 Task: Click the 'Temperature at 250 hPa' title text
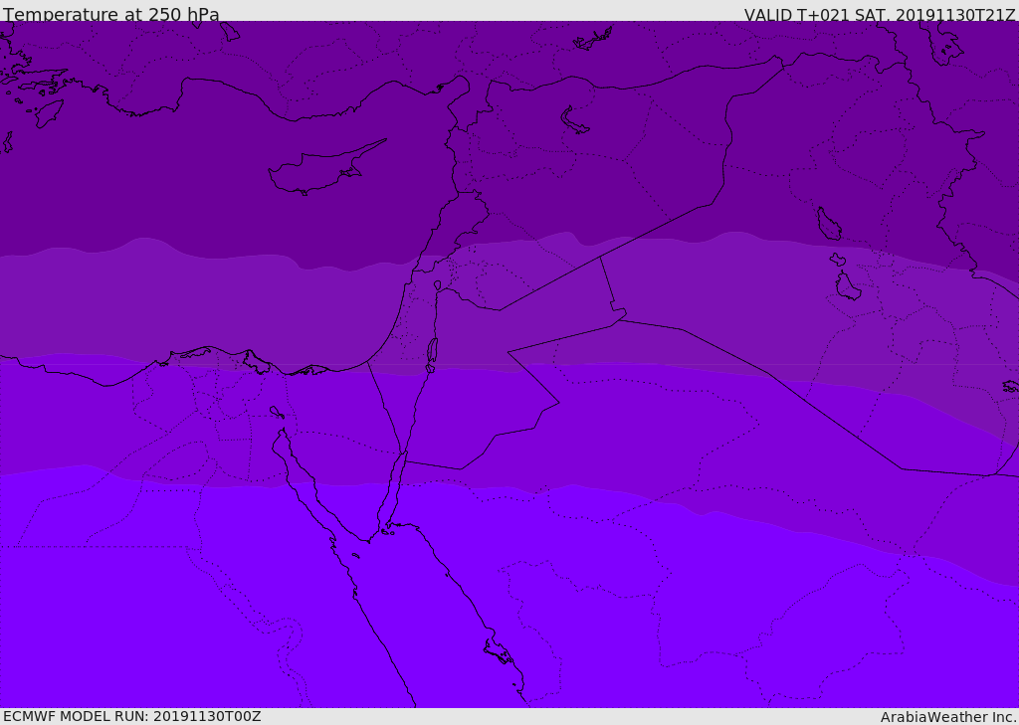111,14
